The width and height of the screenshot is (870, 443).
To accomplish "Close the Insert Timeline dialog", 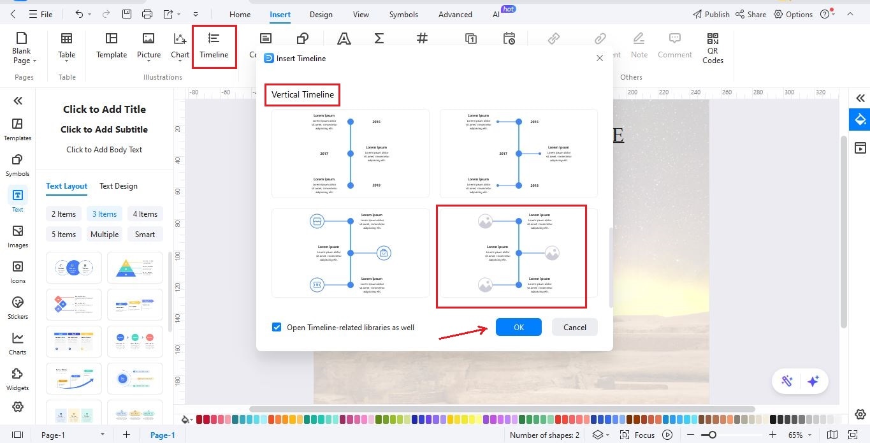I will click(599, 58).
